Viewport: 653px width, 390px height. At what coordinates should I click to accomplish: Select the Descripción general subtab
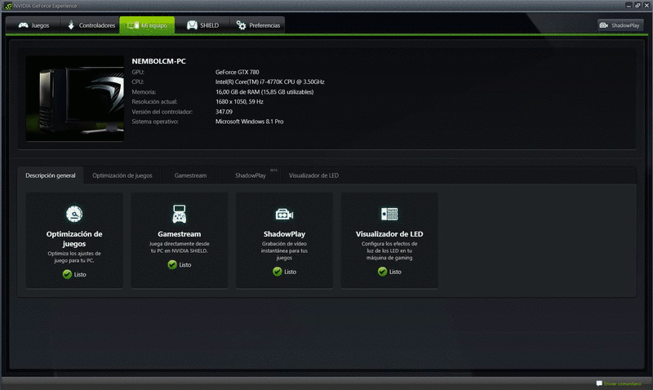click(51, 175)
